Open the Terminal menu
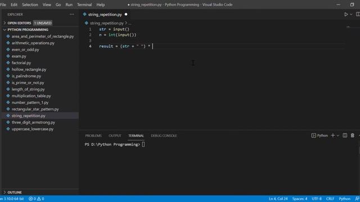The width and height of the screenshot is (360, 202). pyautogui.click(x=84, y=4)
